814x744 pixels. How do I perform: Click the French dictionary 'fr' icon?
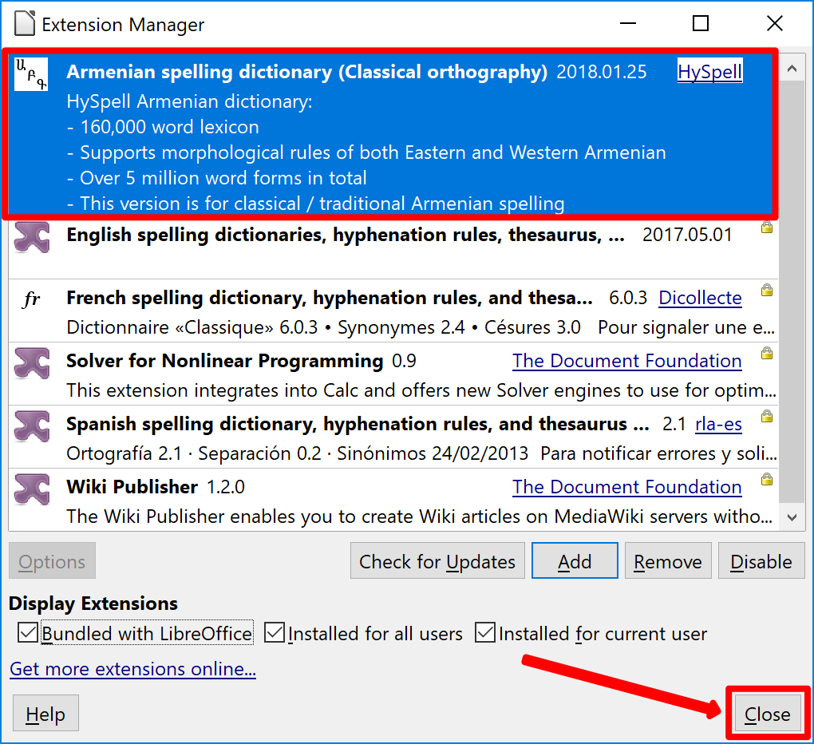click(32, 299)
